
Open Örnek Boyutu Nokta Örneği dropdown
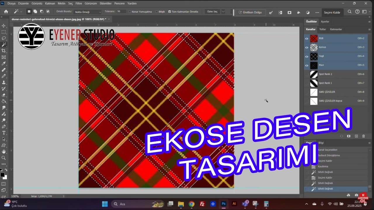point(88,12)
